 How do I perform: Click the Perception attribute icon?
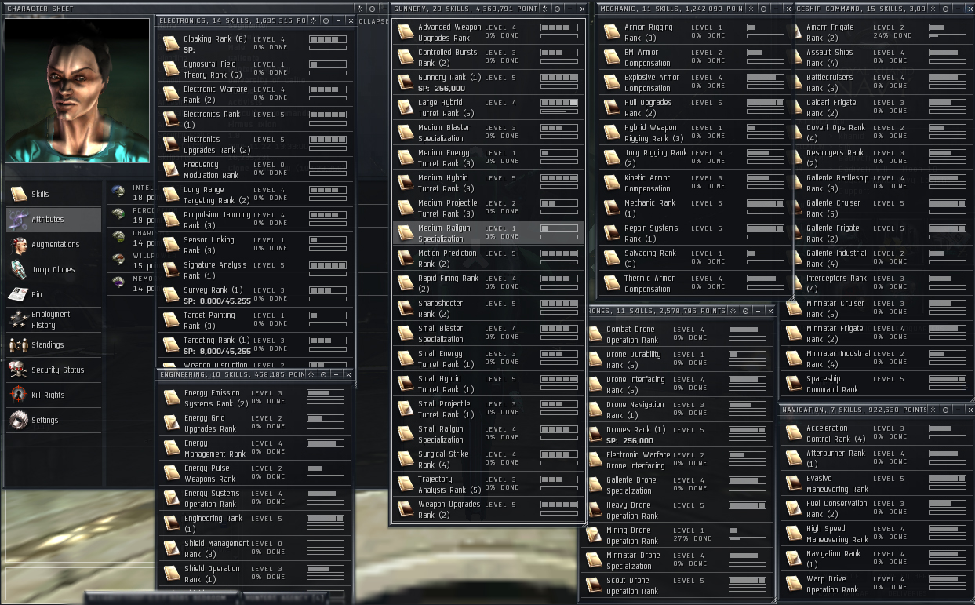tap(118, 213)
